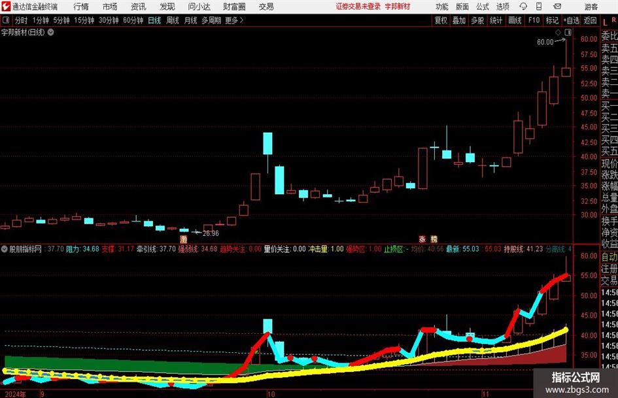This screenshot has width=618, height=398.
Task: Open the 功能 menu
Action: pos(442,7)
